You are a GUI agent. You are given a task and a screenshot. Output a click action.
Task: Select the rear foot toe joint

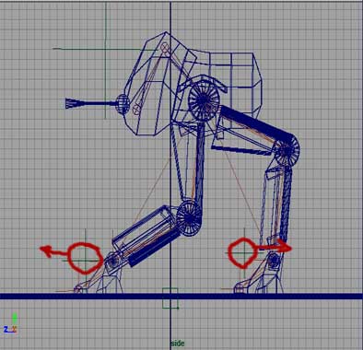point(240,289)
